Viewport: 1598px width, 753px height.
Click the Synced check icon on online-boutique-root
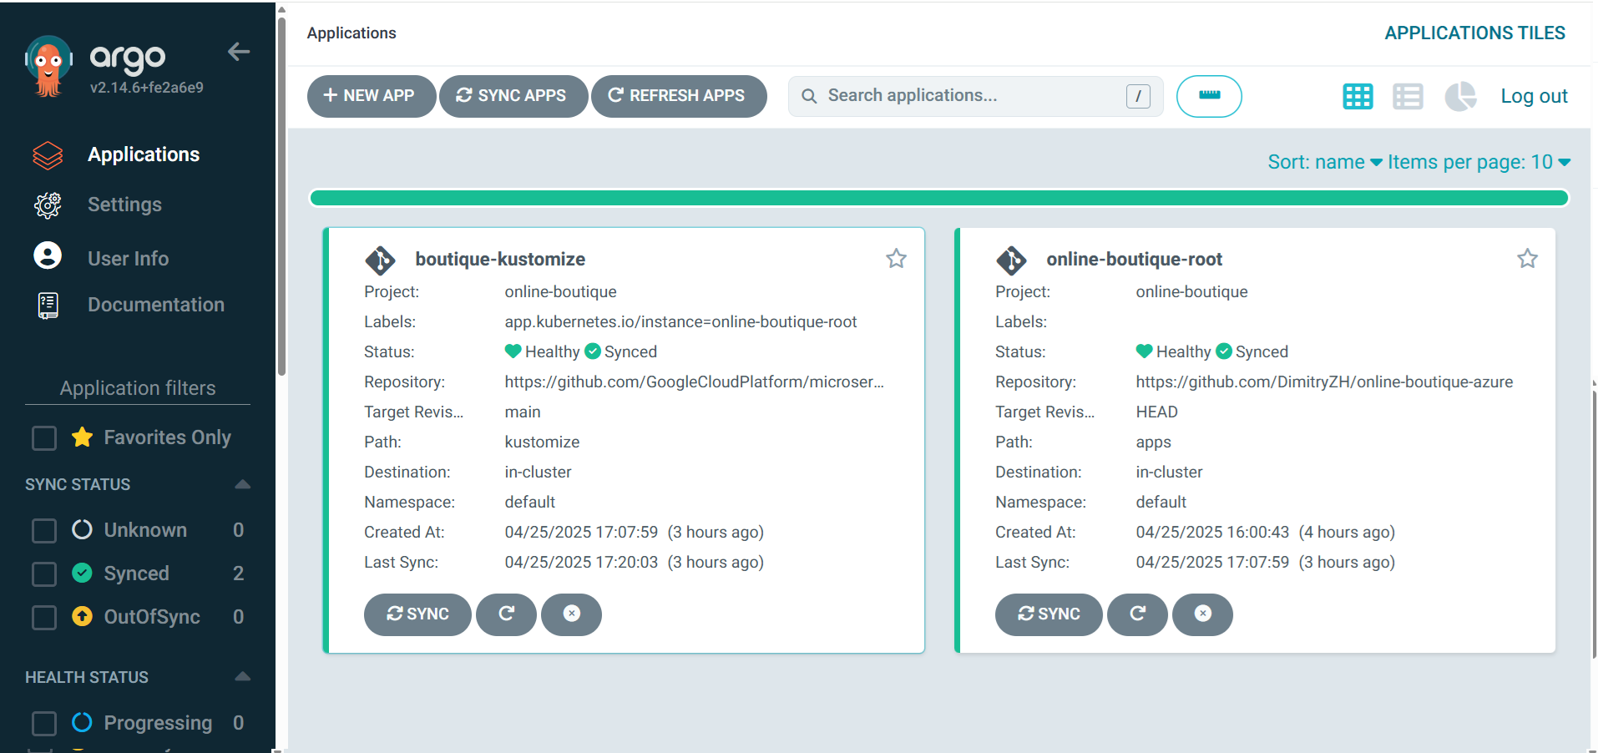[1224, 351]
